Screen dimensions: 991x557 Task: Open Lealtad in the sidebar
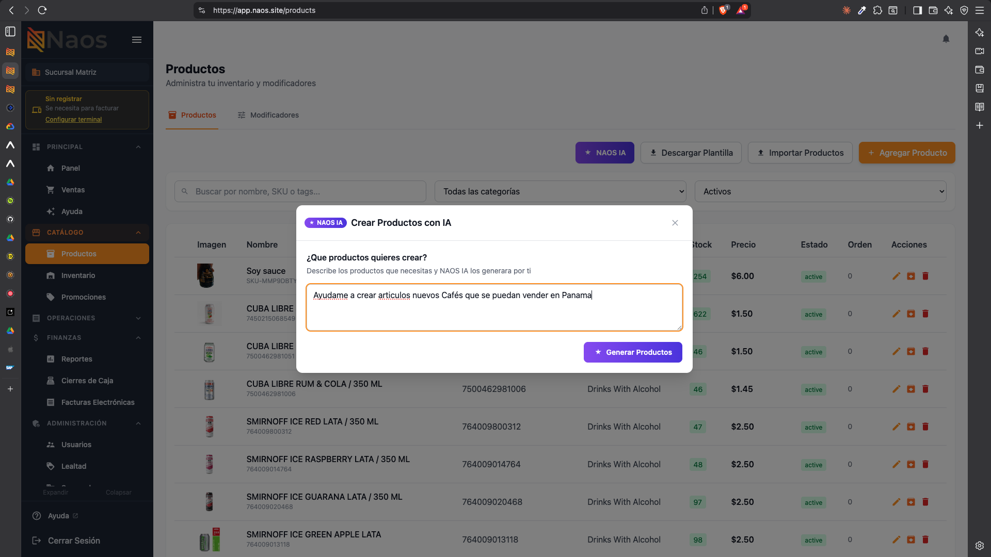[x=87, y=466]
